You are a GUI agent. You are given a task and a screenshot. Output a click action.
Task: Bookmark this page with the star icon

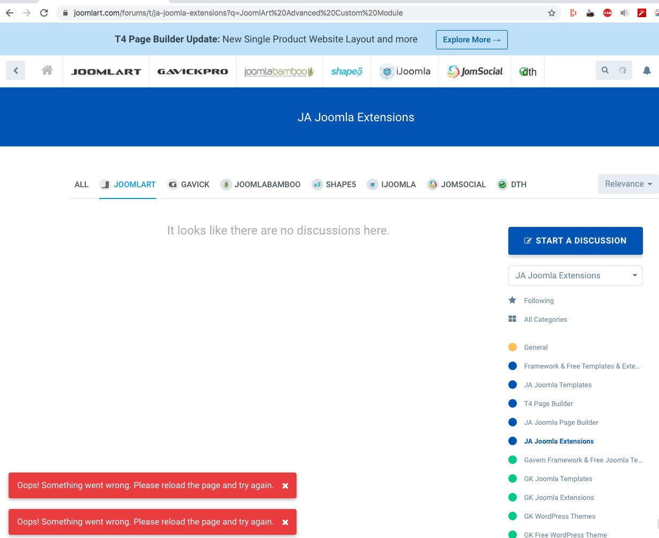coord(552,13)
